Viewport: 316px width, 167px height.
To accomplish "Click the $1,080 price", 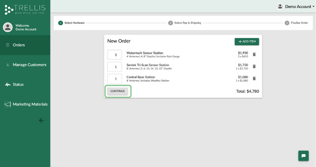I will (x=243, y=77).
